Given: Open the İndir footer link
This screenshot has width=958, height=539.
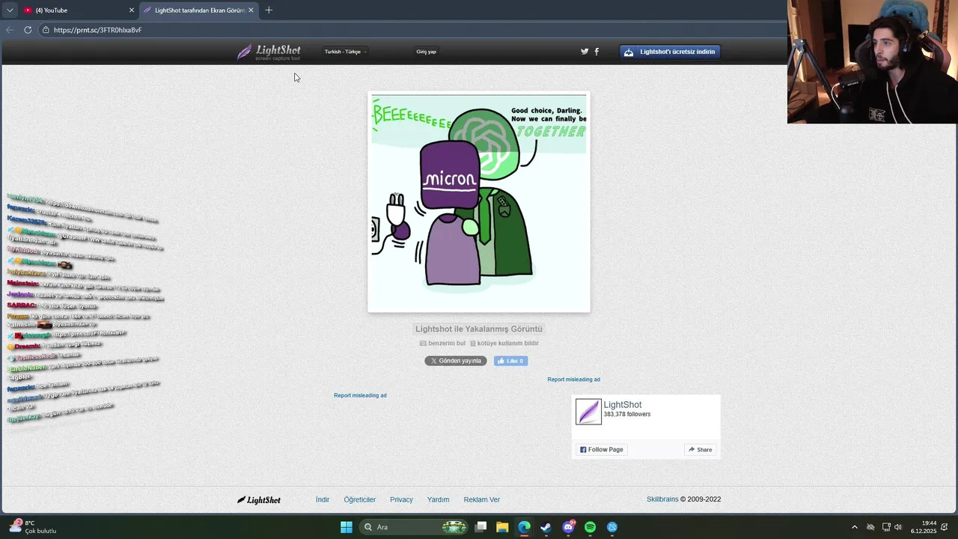Looking at the screenshot, I should click(323, 500).
